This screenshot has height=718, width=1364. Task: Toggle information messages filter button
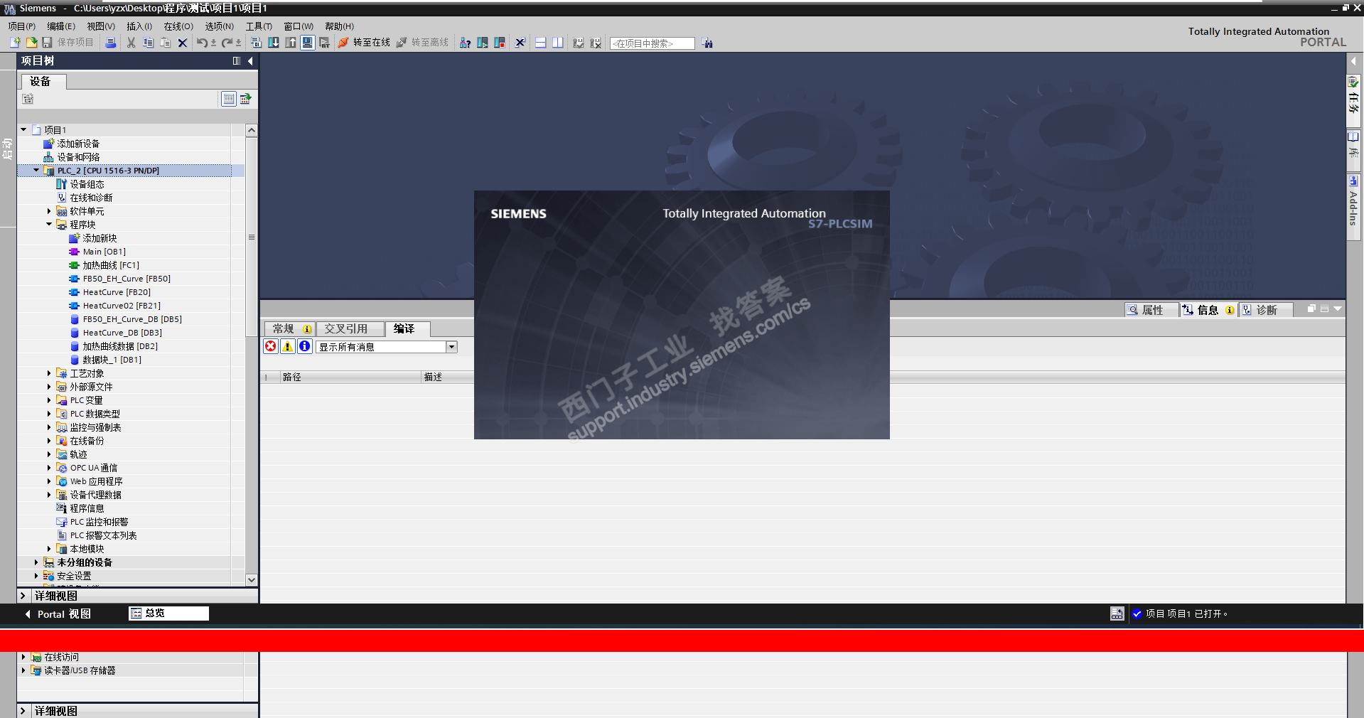pos(305,346)
